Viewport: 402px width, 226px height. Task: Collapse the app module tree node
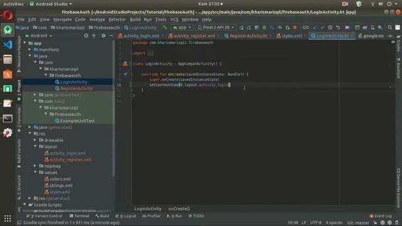[25, 43]
